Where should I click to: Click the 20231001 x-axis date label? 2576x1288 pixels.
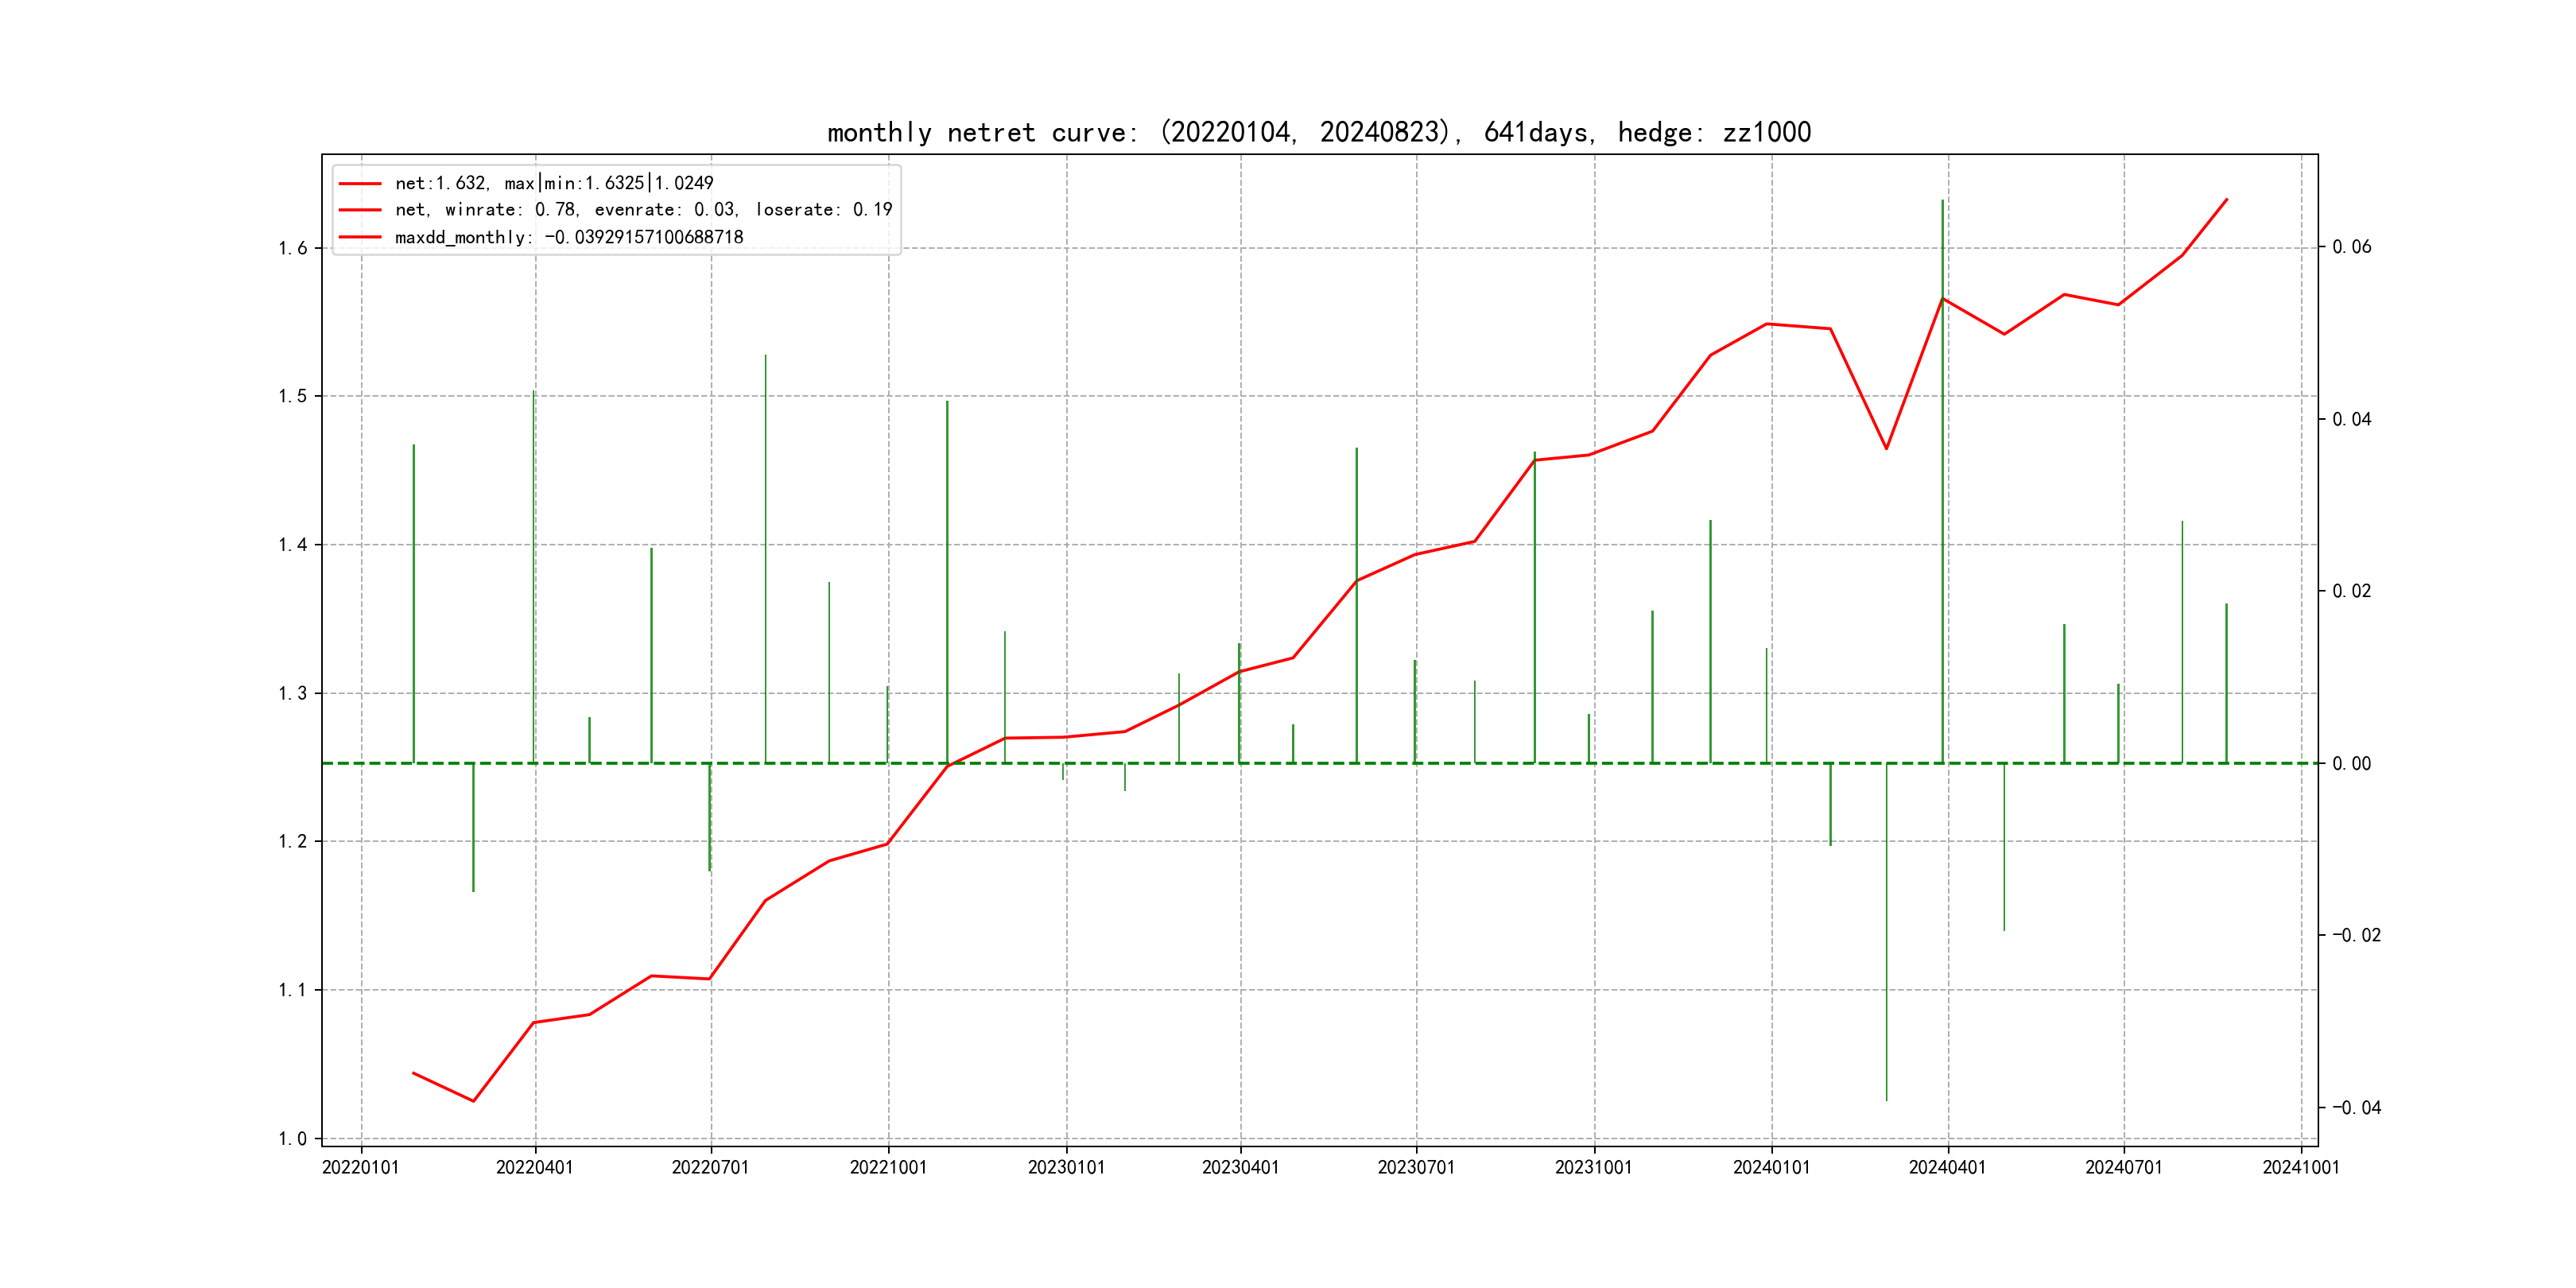tap(1593, 1168)
